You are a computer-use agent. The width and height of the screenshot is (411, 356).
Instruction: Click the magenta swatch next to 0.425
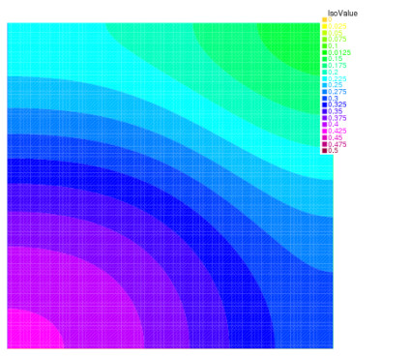pyautogui.click(x=324, y=131)
